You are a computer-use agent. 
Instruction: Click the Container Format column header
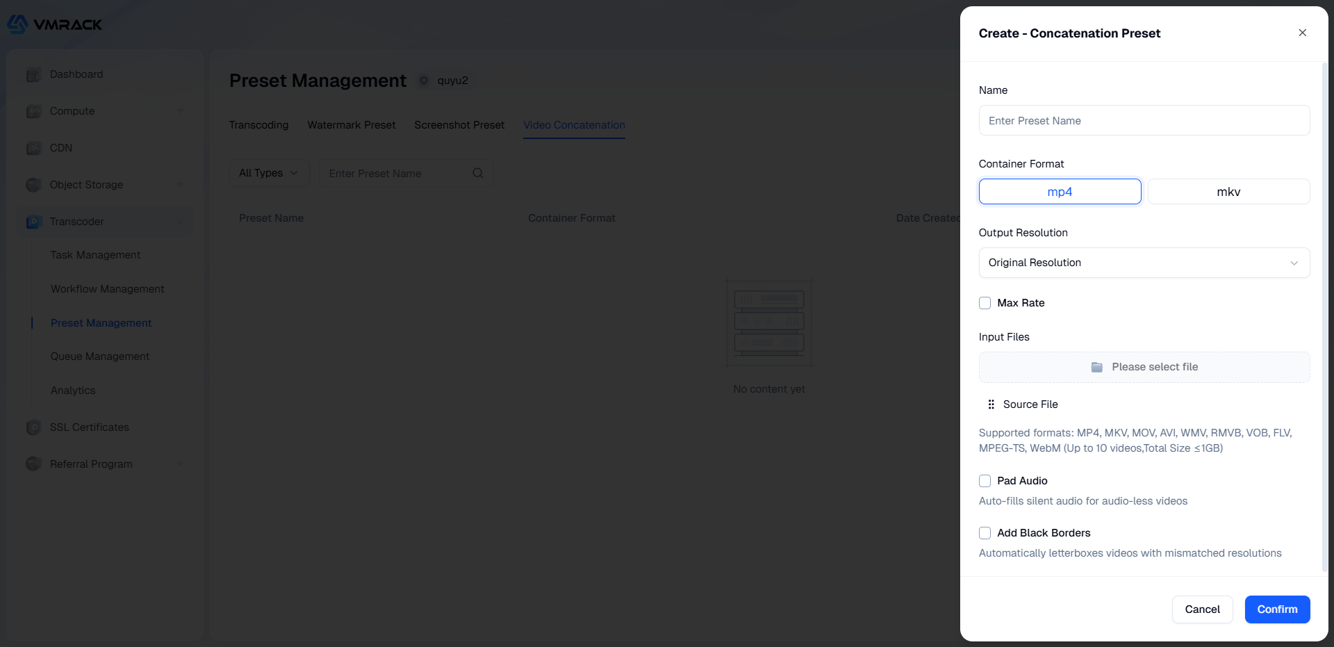(x=572, y=218)
